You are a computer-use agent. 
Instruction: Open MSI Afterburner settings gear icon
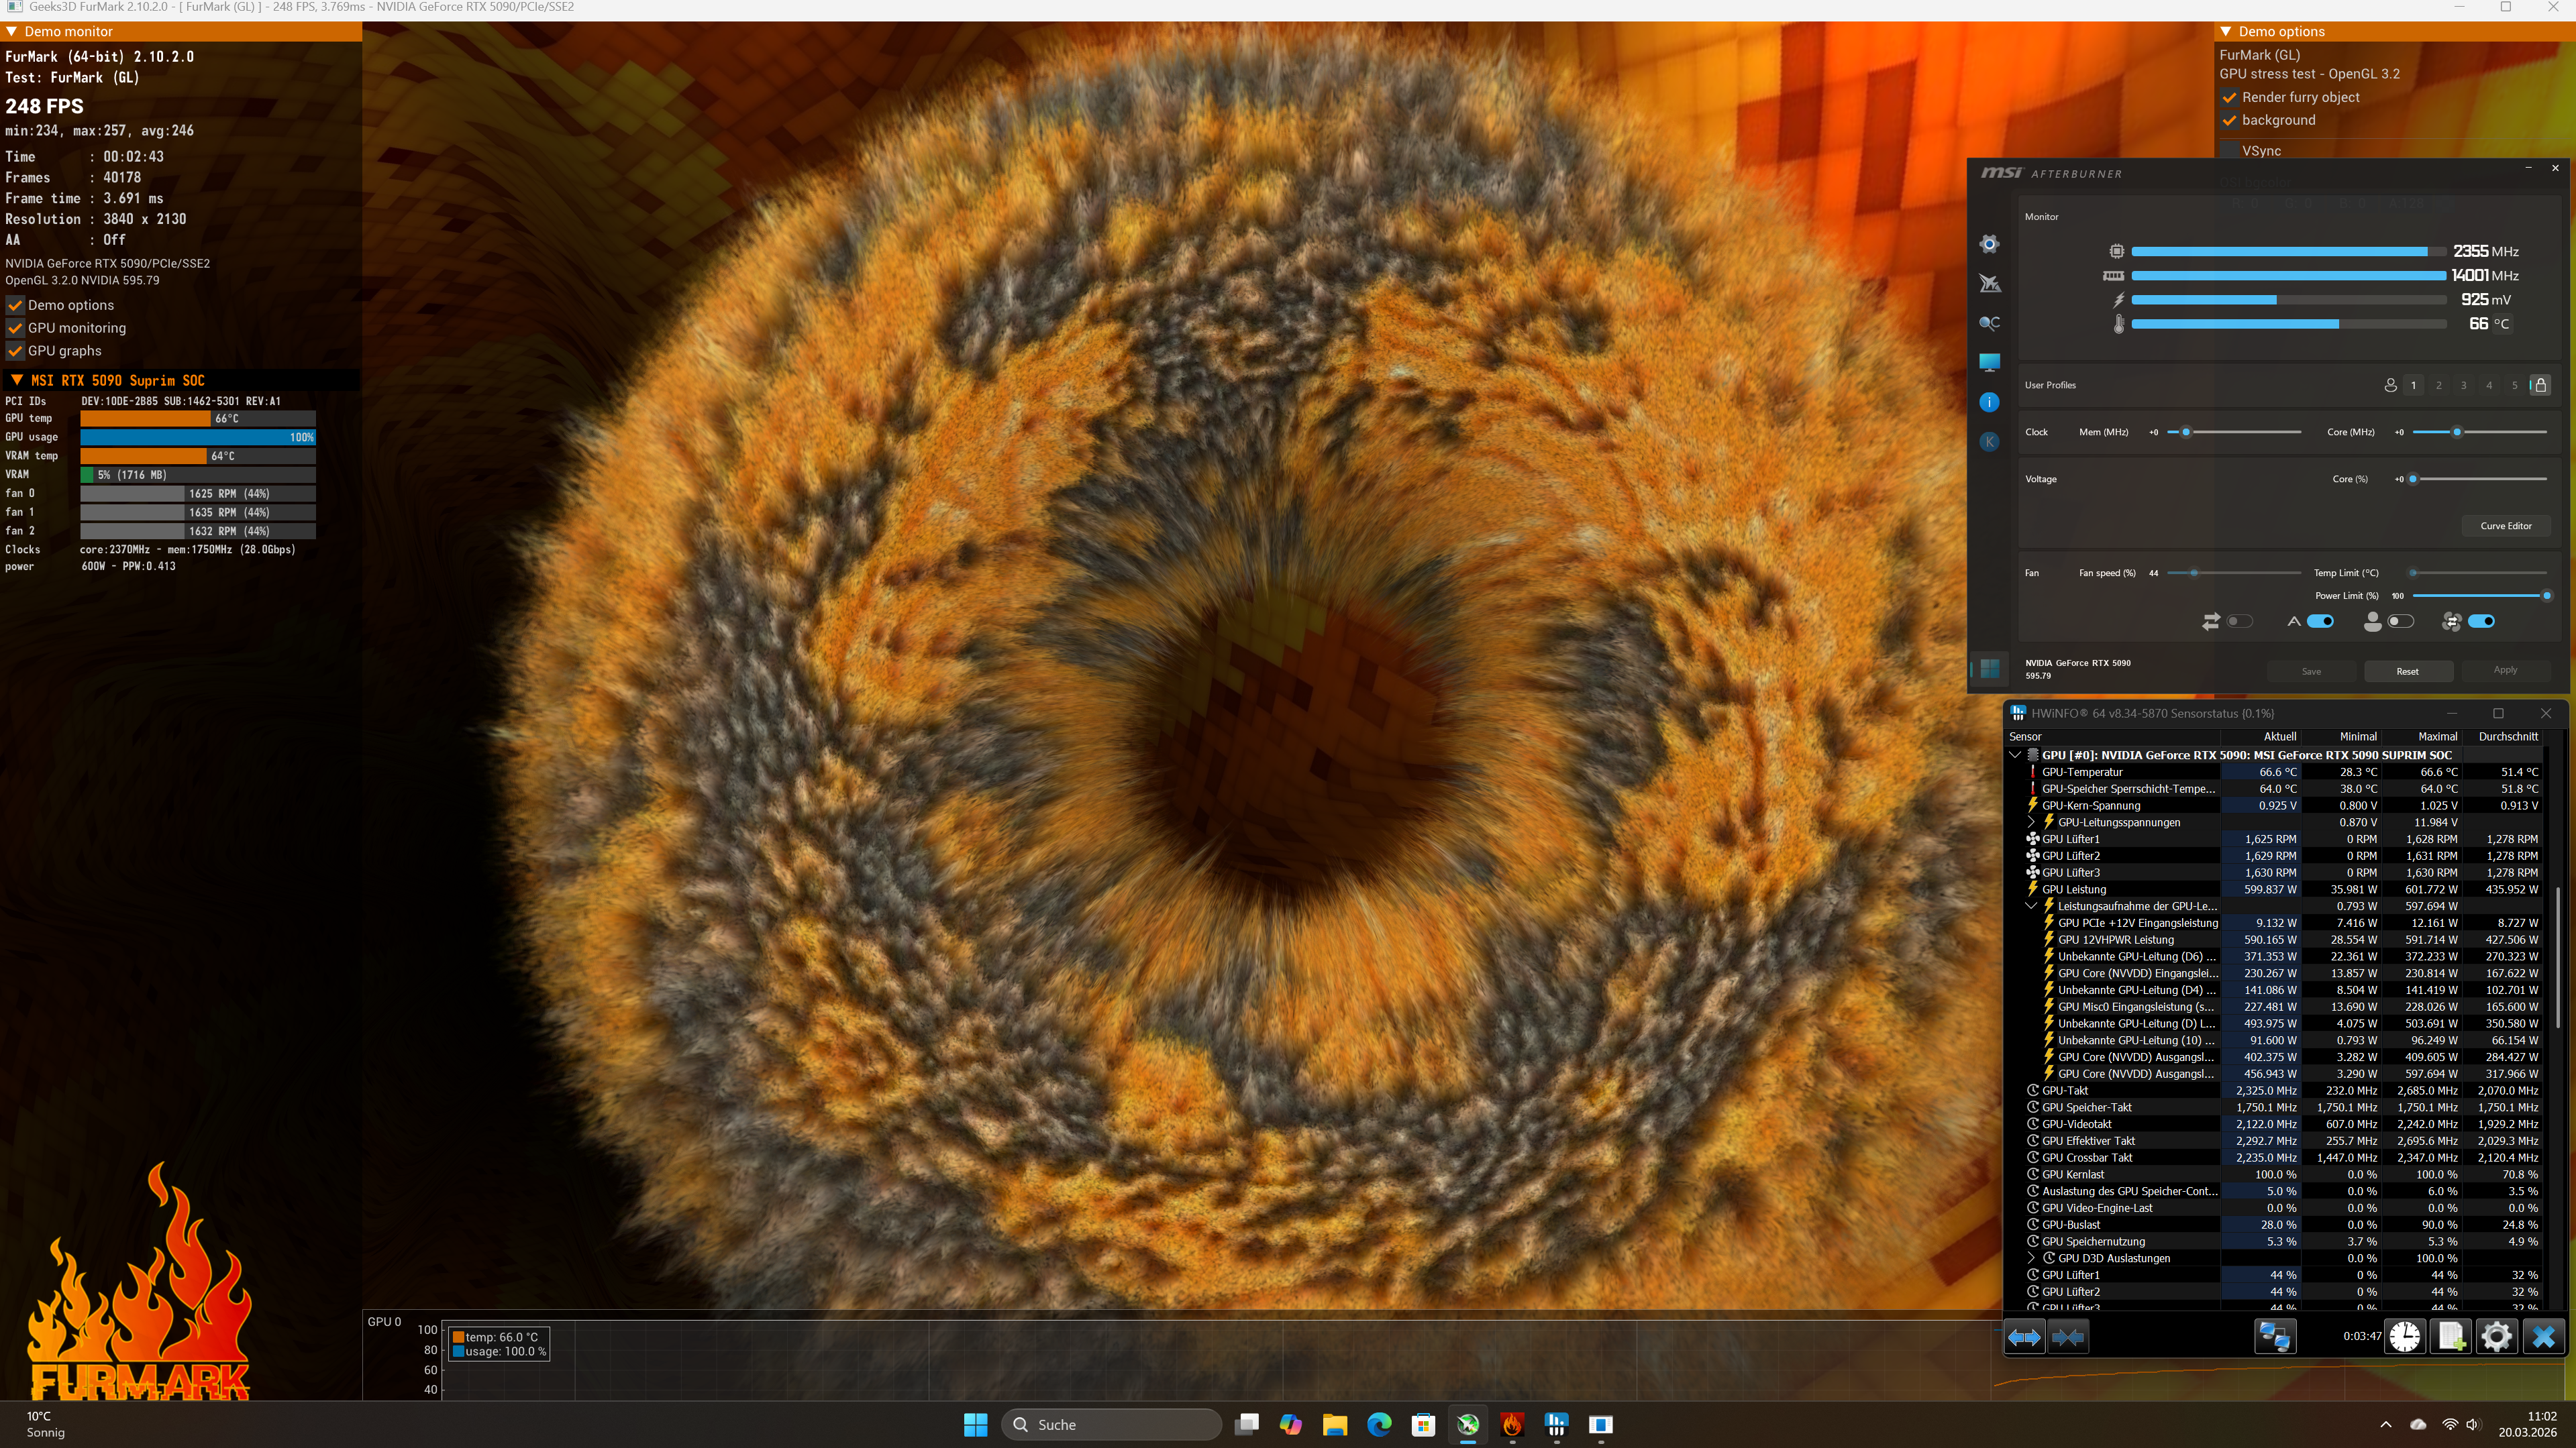pos(1990,245)
